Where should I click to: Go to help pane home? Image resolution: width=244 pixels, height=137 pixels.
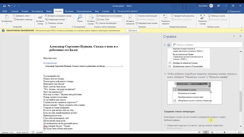pos(169,45)
